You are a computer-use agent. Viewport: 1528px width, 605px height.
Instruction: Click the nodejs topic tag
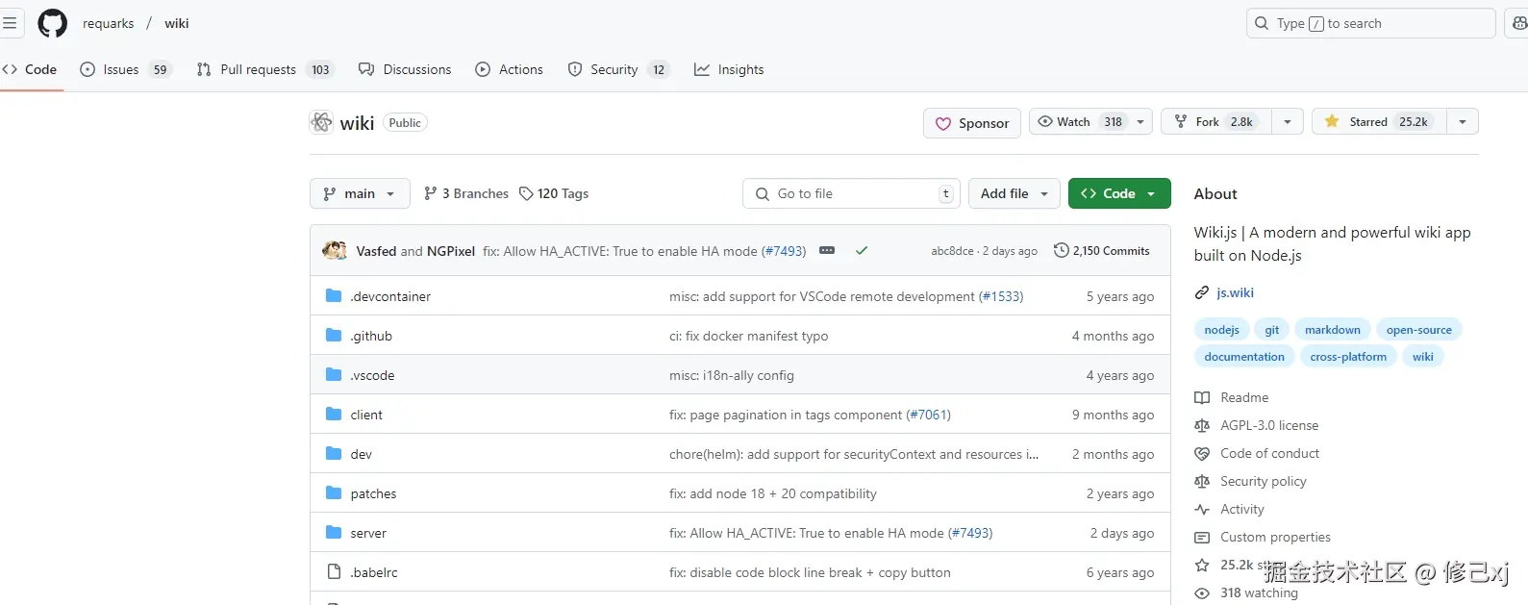[x=1221, y=330]
